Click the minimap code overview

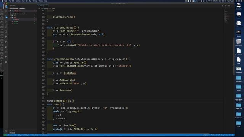(x=228, y=16)
